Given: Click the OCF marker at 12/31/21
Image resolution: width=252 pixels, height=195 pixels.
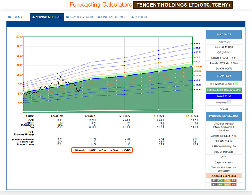Looking at the screenshot, I should click(x=91, y=79).
